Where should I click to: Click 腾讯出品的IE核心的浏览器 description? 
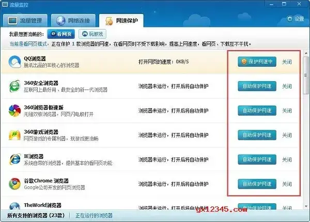pyautogui.click(x=51, y=65)
